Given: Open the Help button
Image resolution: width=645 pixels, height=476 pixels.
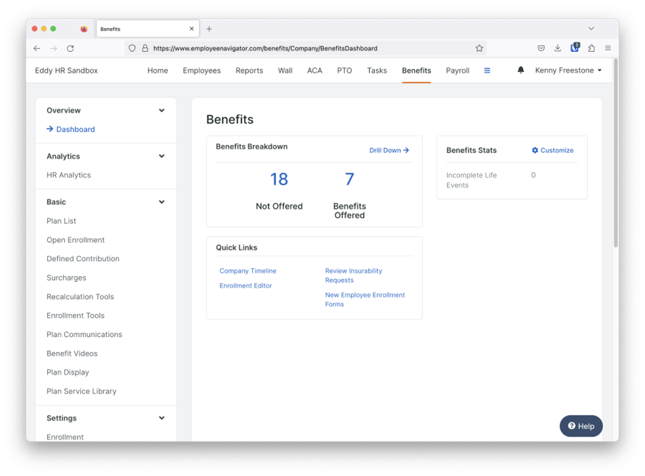Looking at the screenshot, I should pos(581,426).
